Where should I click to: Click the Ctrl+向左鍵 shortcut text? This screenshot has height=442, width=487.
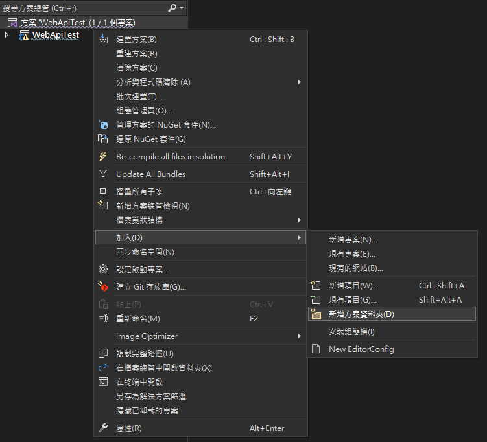270,192
